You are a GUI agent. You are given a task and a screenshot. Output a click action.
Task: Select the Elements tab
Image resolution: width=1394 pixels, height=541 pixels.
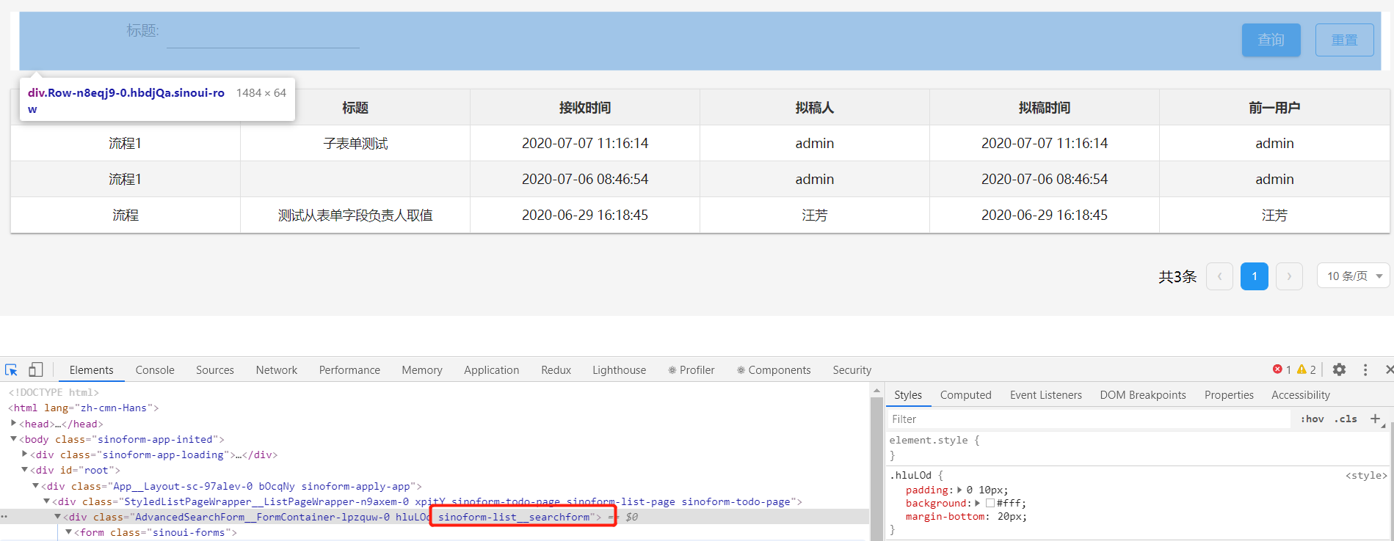(x=92, y=370)
